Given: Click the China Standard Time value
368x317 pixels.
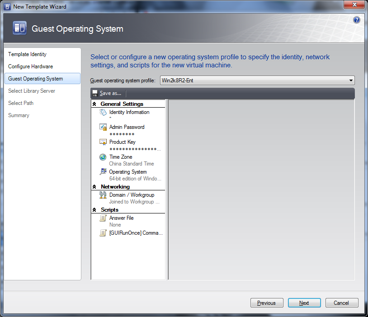Looking at the screenshot, I should tap(132, 164).
